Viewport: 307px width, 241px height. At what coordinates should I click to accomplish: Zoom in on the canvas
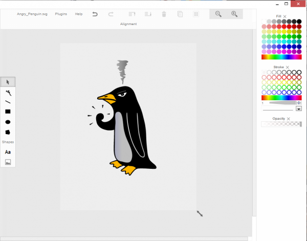pos(234,14)
